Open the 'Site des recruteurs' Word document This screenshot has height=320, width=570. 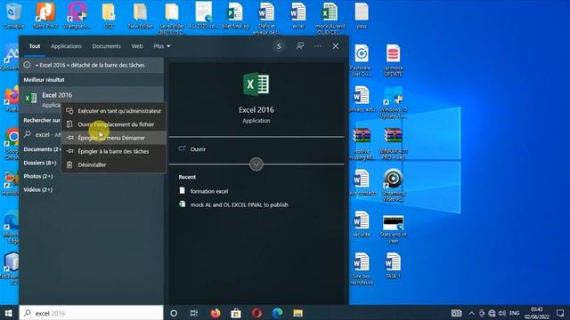click(362, 268)
